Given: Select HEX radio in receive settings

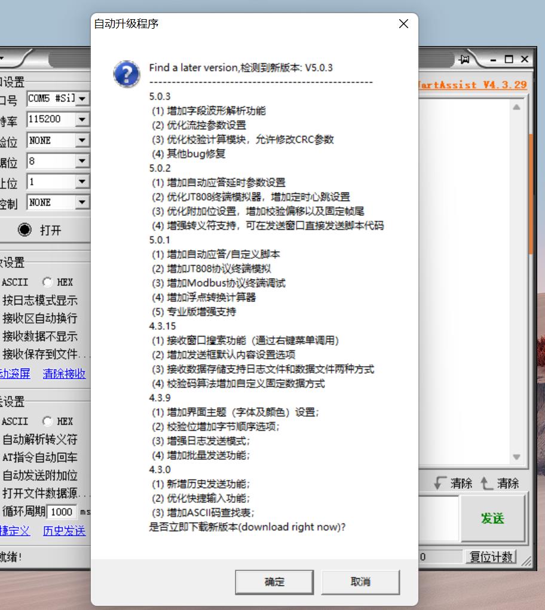Looking at the screenshot, I should tap(47, 282).
